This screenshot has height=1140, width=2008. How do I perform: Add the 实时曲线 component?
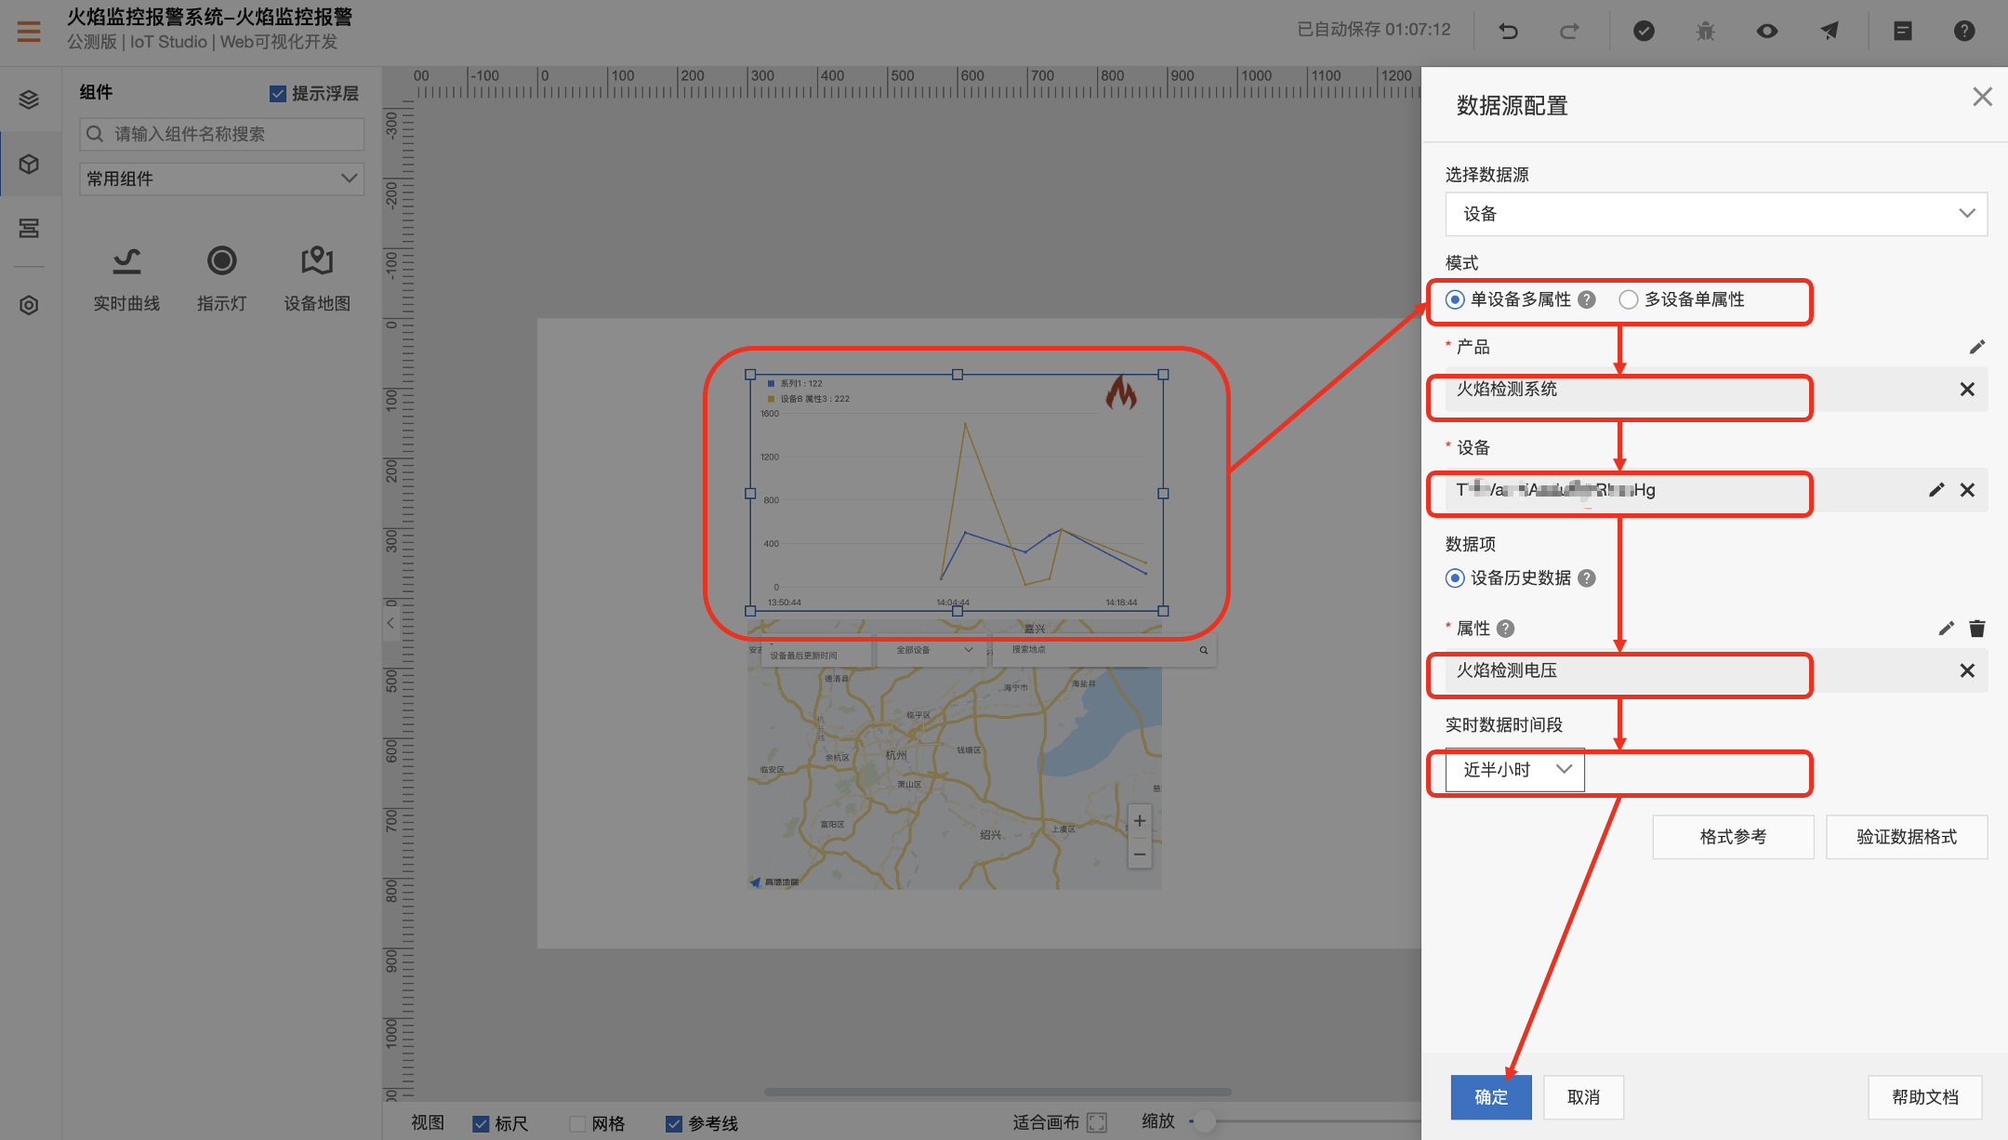[126, 277]
